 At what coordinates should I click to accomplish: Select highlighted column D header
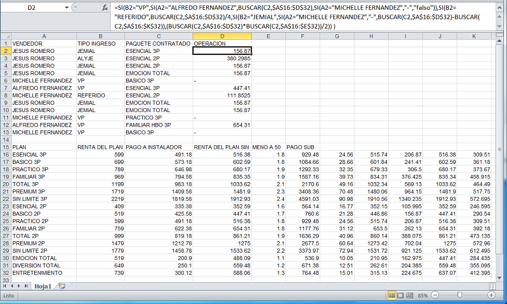click(222, 36)
